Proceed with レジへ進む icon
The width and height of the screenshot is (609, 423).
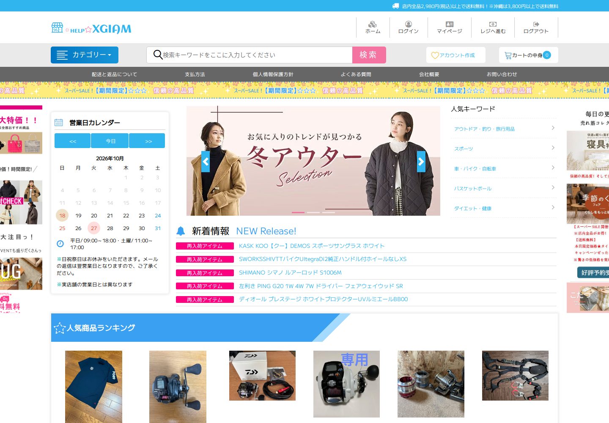pyautogui.click(x=493, y=24)
